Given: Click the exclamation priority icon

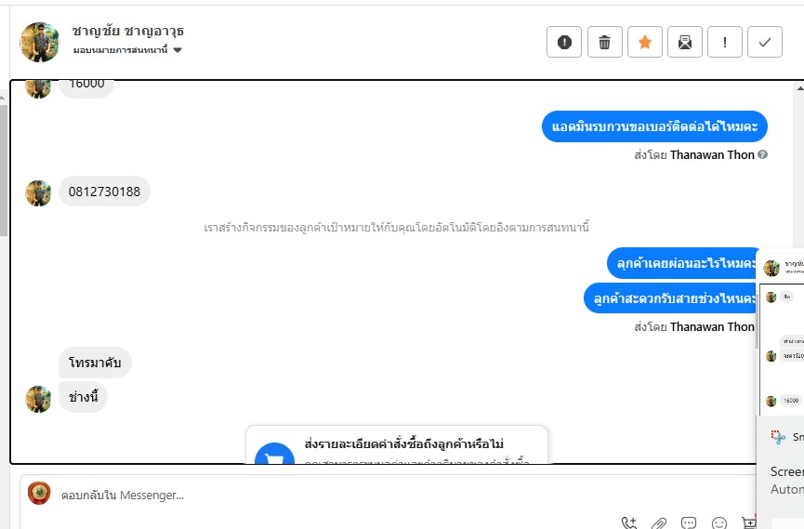Looking at the screenshot, I should tap(725, 42).
